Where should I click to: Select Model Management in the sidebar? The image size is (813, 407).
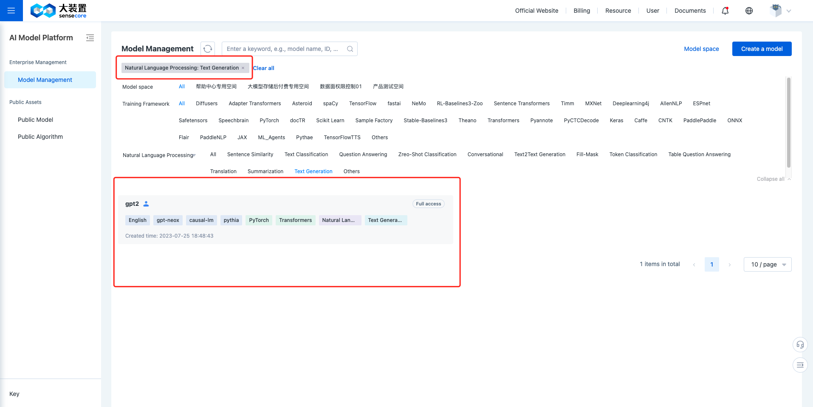(50, 80)
